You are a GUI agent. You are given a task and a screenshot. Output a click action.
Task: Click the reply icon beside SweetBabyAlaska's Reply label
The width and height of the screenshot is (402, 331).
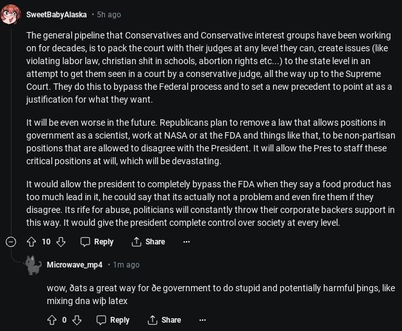85,242
